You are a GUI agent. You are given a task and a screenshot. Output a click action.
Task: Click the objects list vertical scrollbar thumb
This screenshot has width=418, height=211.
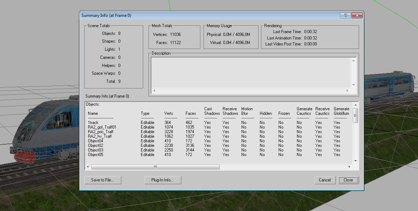[x=355, y=115]
